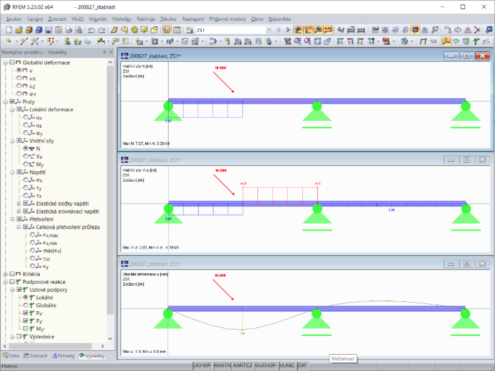Switch to the Data navigator tab

10,355
